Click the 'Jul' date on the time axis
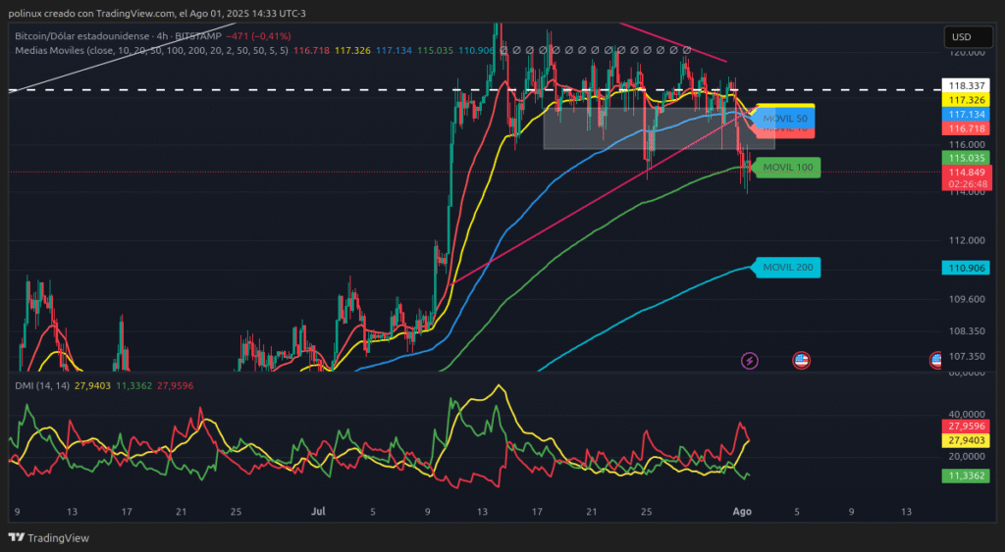 (317, 511)
